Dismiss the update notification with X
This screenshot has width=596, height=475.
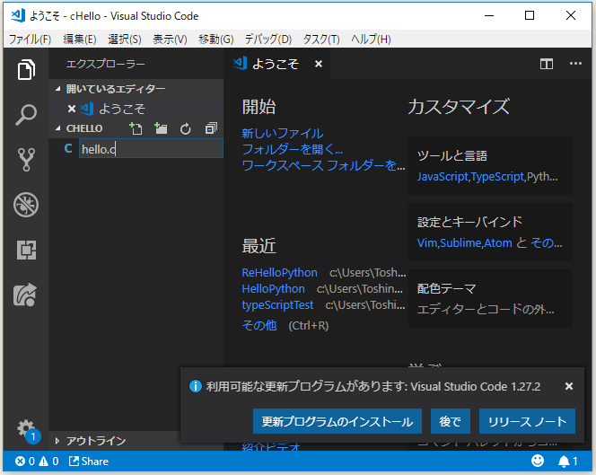[569, 386]
